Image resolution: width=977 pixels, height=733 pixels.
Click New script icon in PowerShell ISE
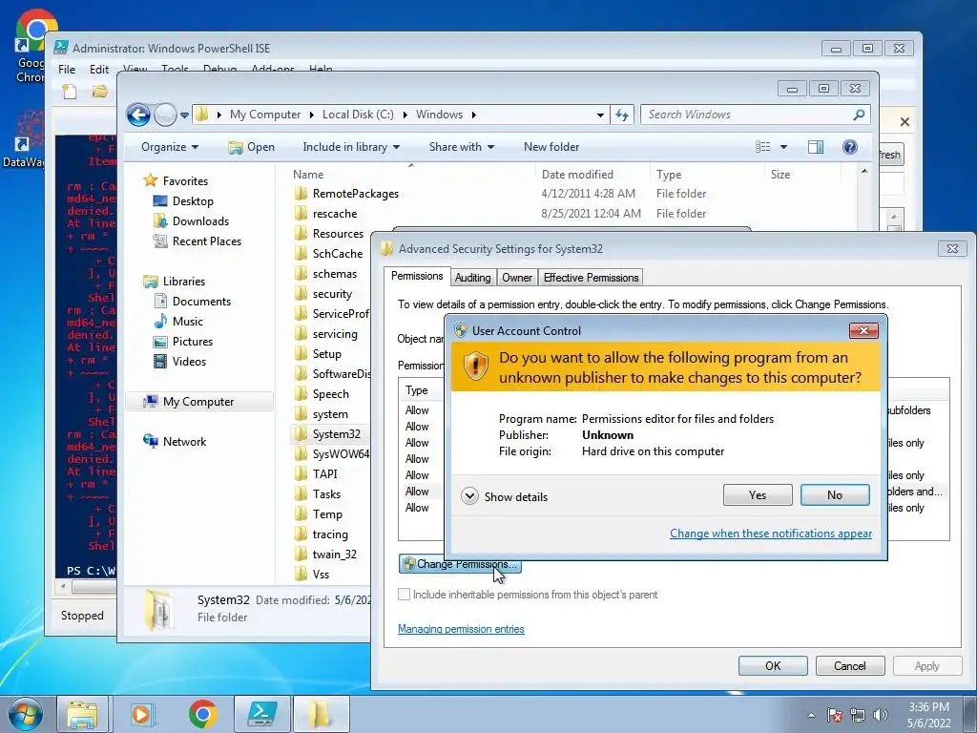(x=69, y=93)
